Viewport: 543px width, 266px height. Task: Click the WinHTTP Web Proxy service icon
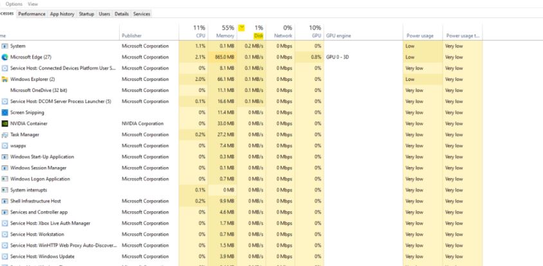pyautogui.click(x=5, y=245)
